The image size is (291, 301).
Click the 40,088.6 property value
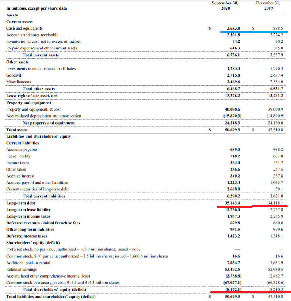tap(233, 109)
